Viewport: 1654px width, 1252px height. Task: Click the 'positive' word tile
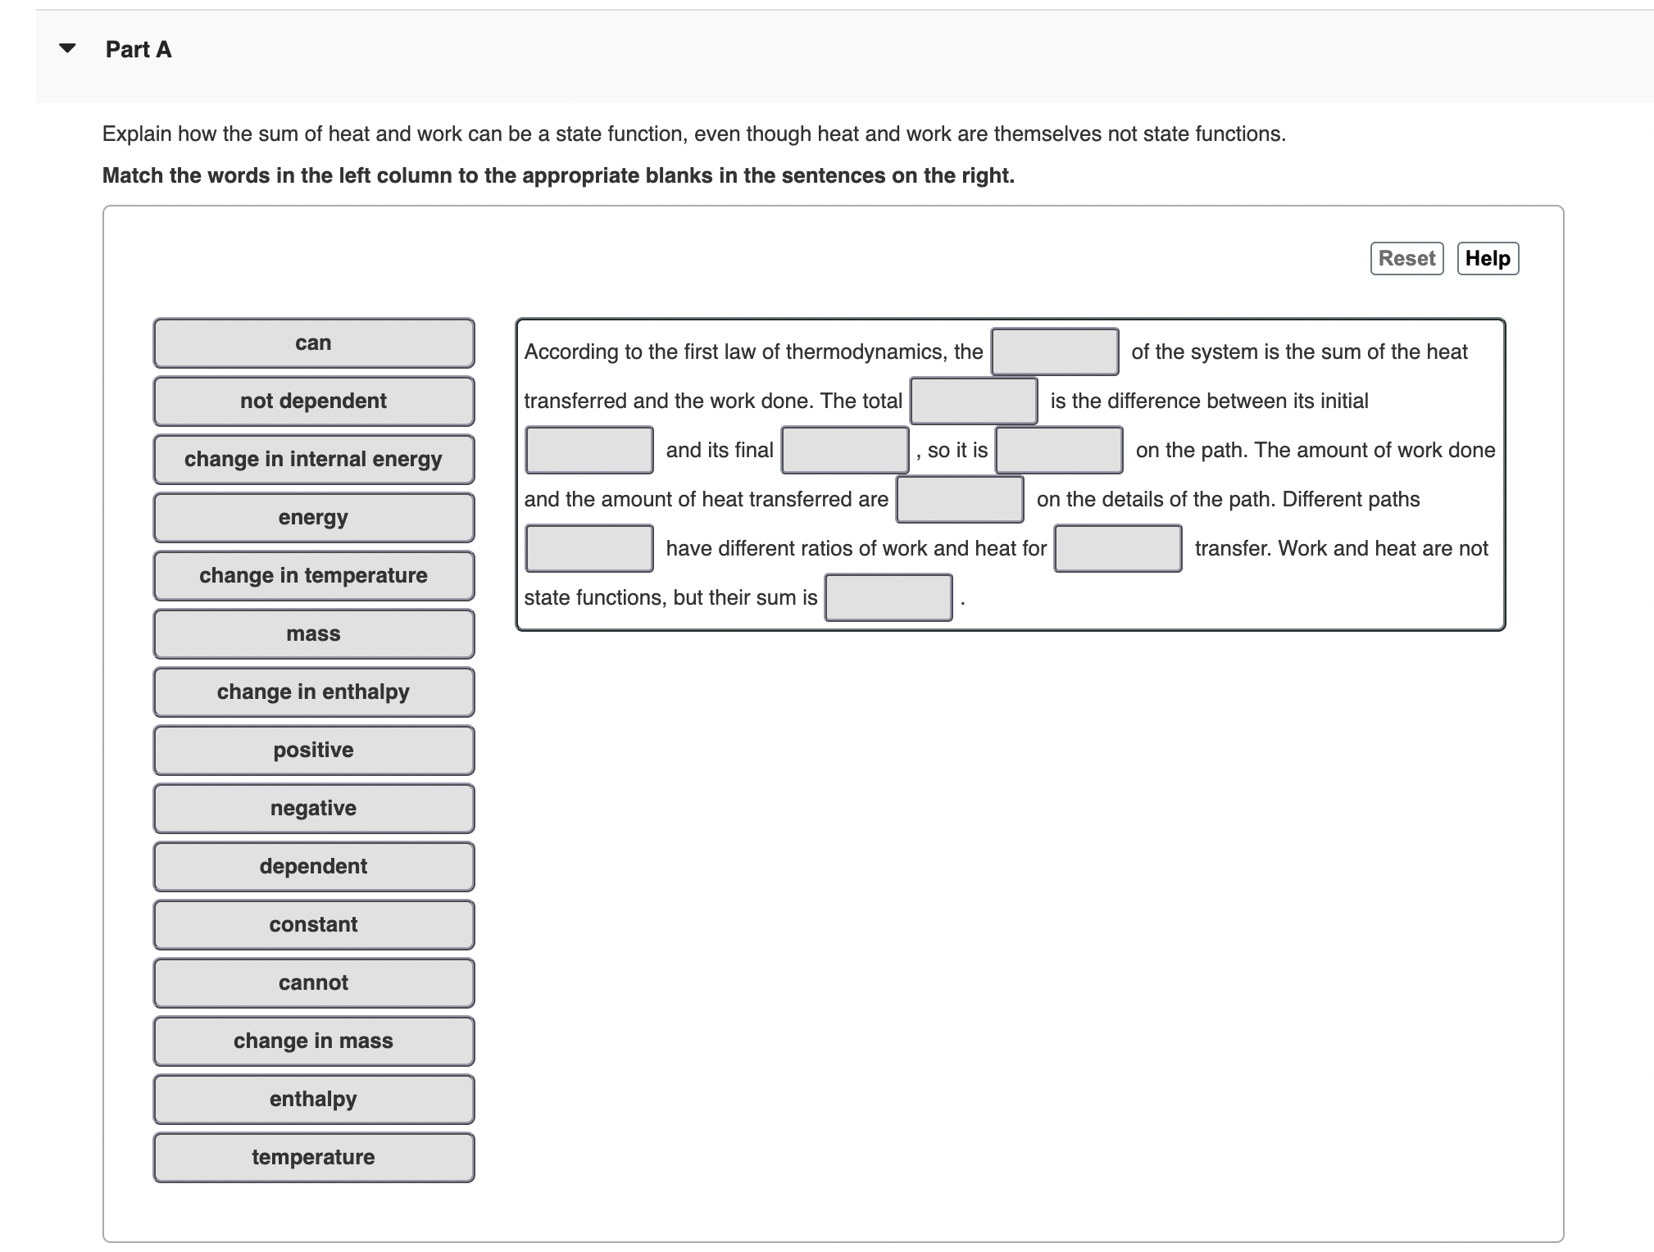313,750
